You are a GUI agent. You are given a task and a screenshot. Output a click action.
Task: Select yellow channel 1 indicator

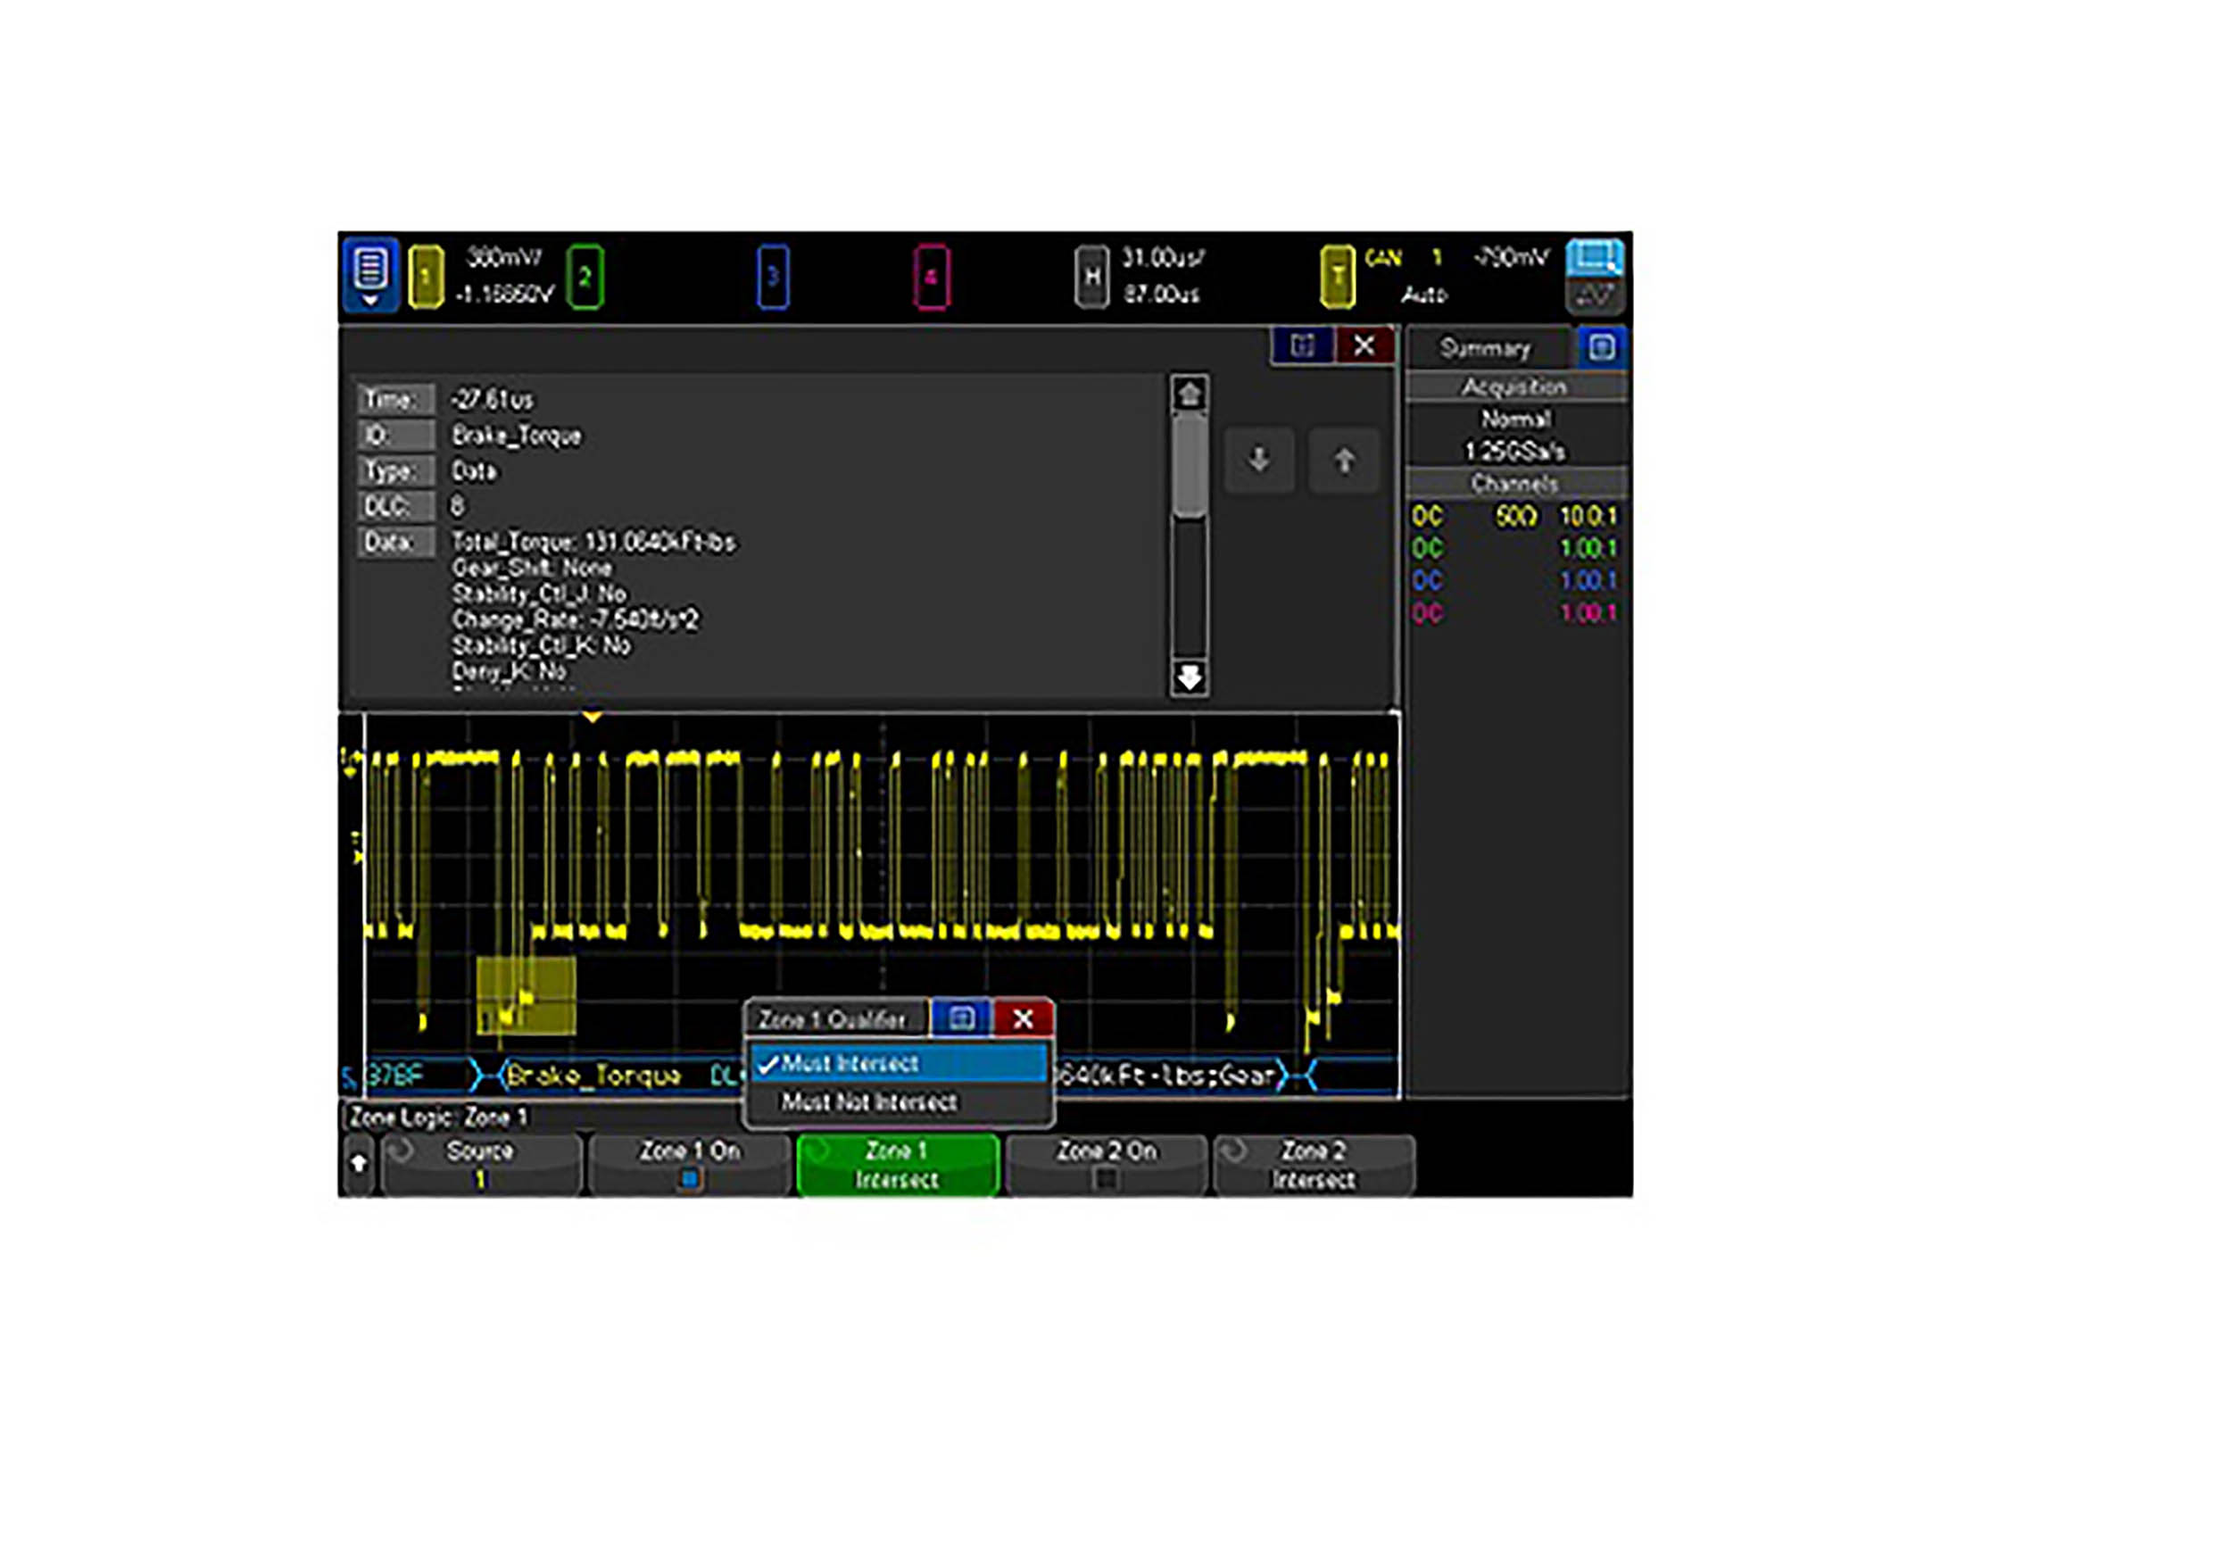pyautogui.click(x=426, y=277)
